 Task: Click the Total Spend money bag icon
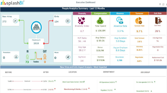coord(100,21)
